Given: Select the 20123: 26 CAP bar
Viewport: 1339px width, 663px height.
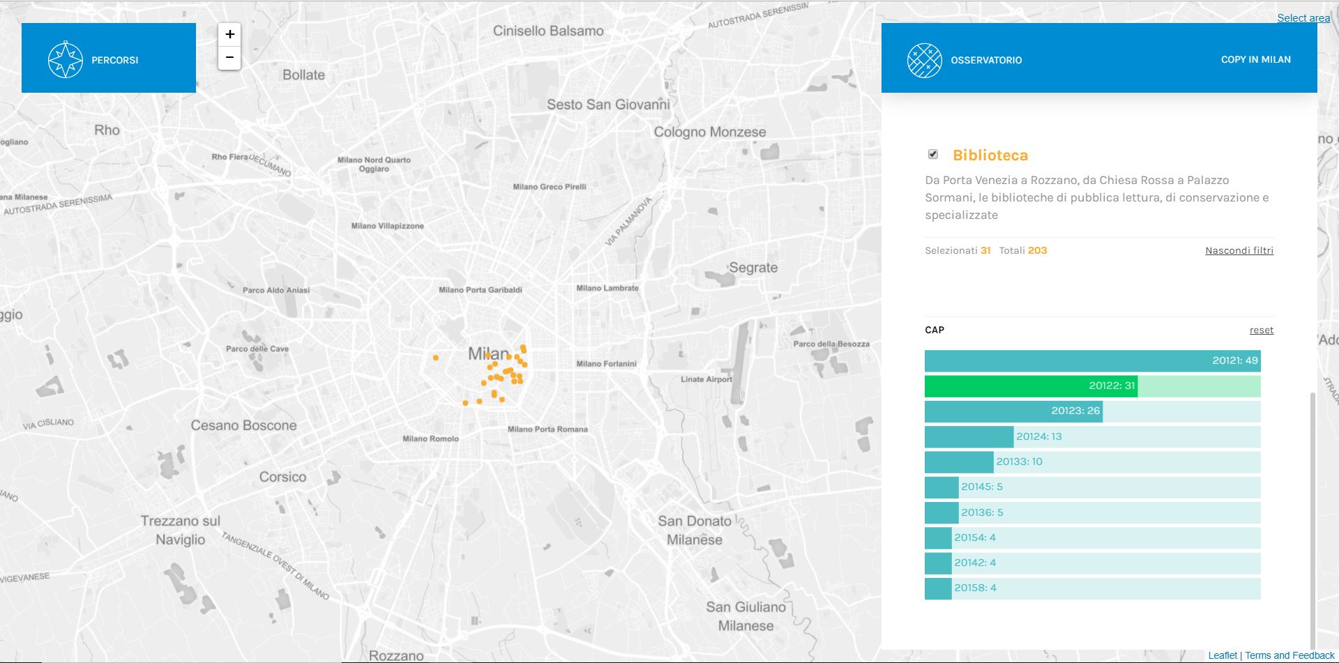Looking at the screenshot, I should [1092, 411].
